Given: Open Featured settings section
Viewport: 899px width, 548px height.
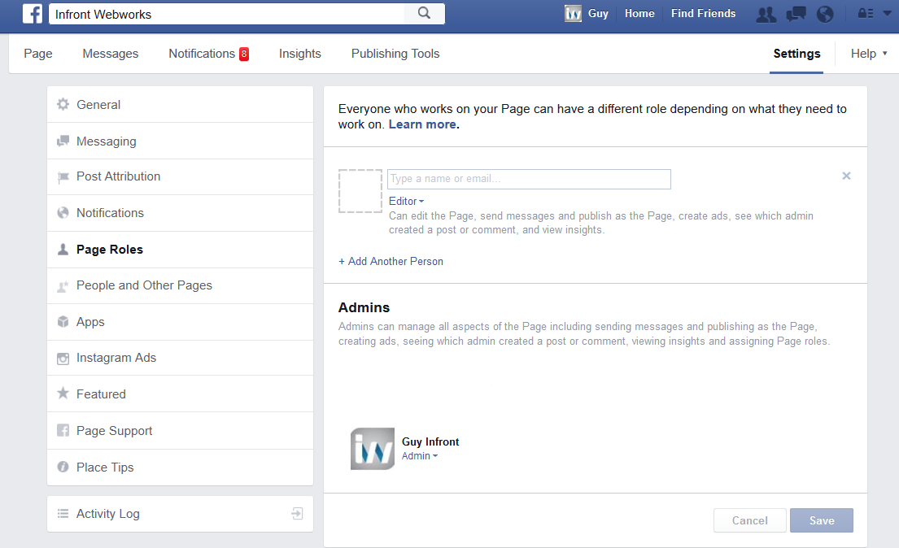Looking at the screenshot, I should [180, 394].
